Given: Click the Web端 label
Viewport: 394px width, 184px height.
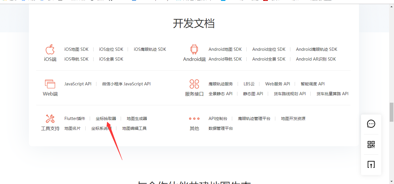Looking at the screenshot, I should click(50, 94).
